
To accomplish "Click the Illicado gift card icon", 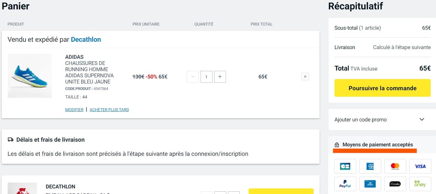I will click(x=395, y=184).
